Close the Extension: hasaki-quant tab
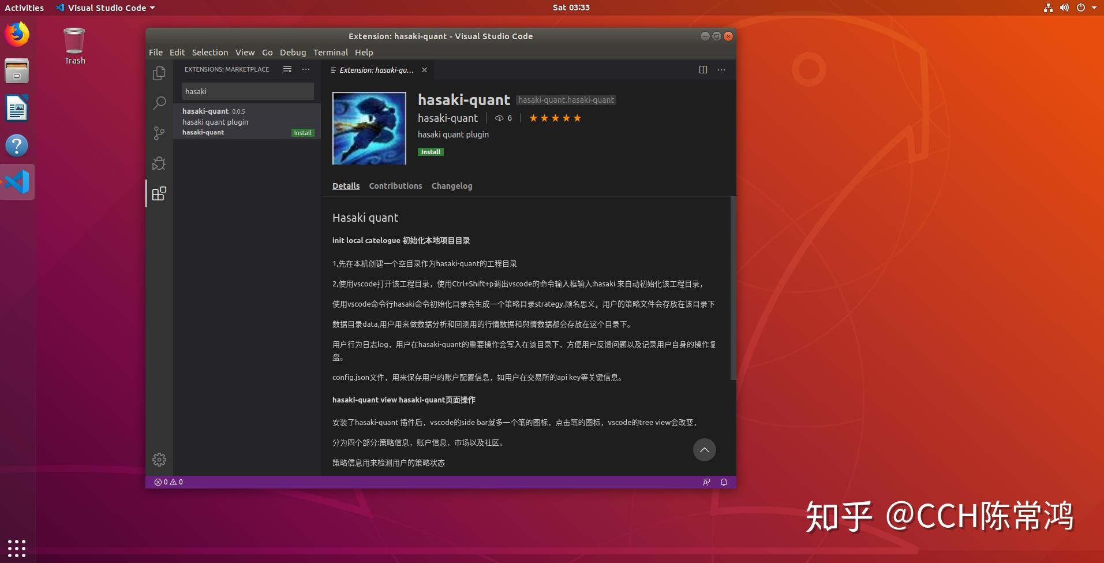 (424, 70)
